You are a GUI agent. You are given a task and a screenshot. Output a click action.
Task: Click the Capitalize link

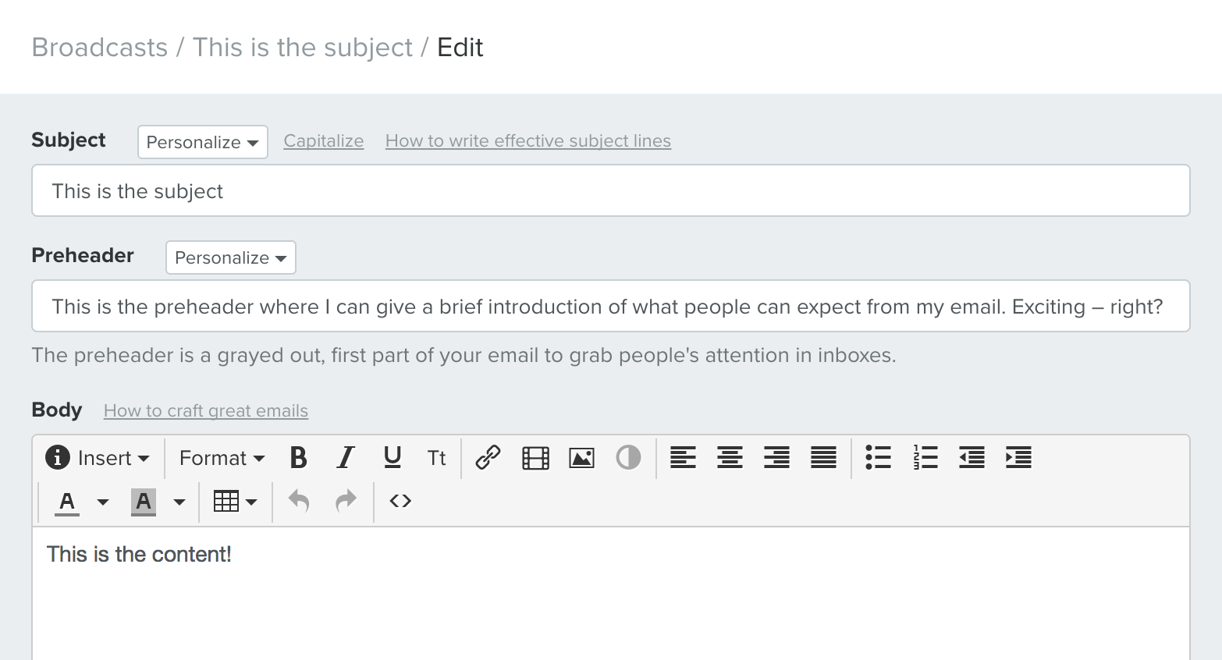click(324, 141)
